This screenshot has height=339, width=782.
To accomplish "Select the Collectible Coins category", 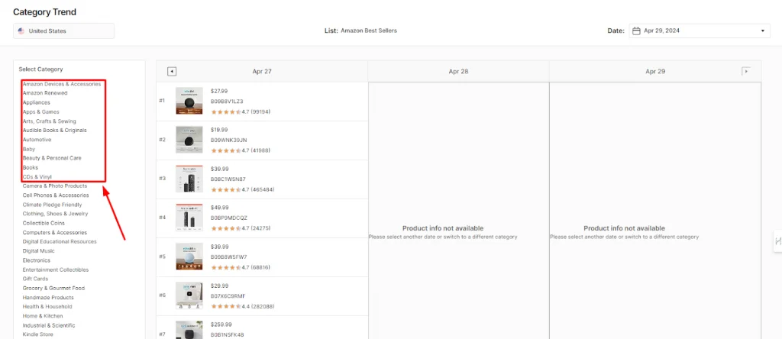I will click(x=44, y=224).
